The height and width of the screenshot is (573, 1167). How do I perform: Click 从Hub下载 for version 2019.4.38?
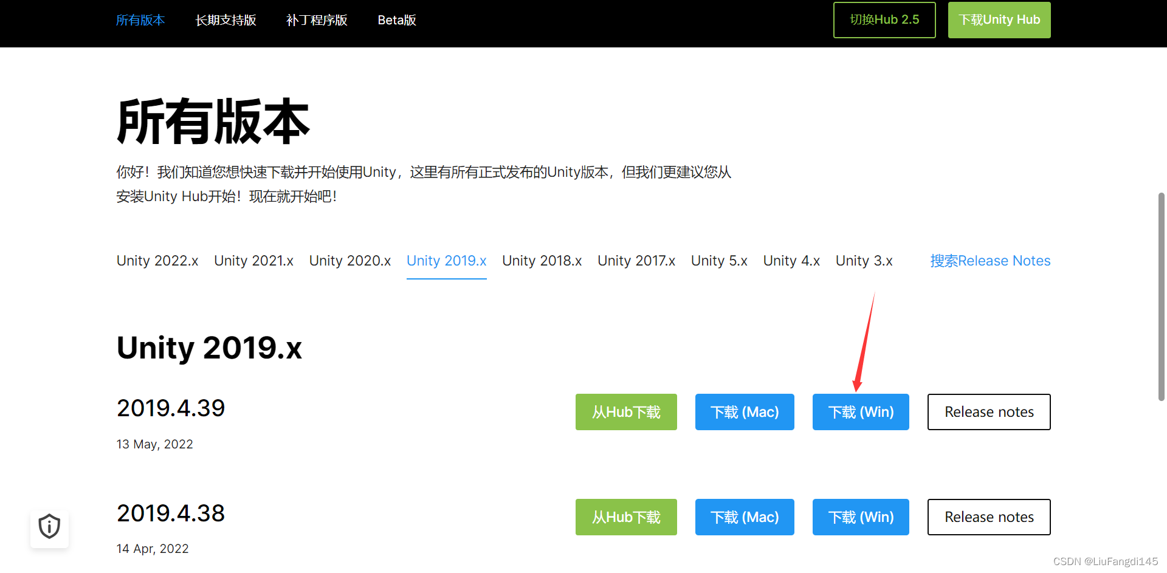click(626, 517)
